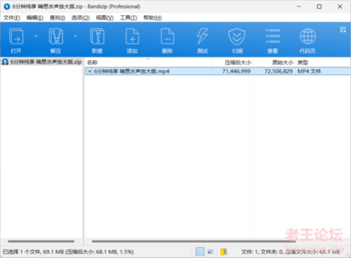Maximize the Bandizip window

319,7
